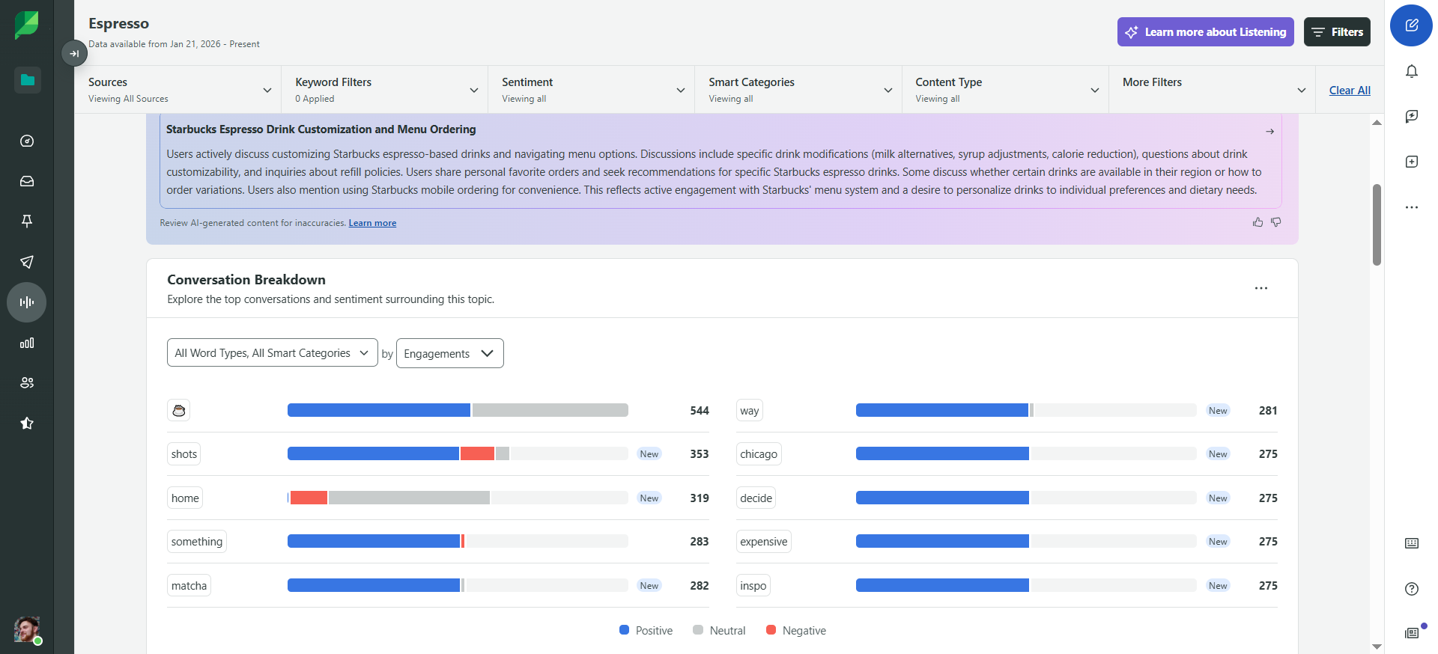This screenshot has height=654, width=1438.
Task: Click the thumbs down feedback icon
Action: pos(1276,222)
